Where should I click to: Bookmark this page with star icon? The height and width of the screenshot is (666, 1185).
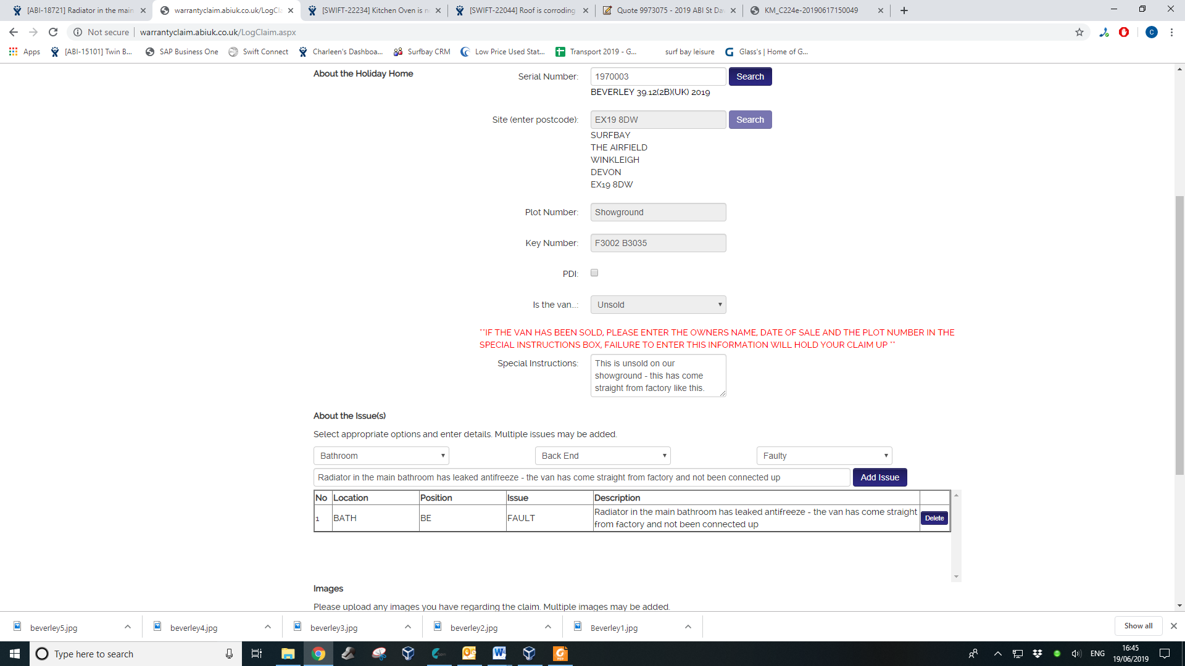(1079, 32)
